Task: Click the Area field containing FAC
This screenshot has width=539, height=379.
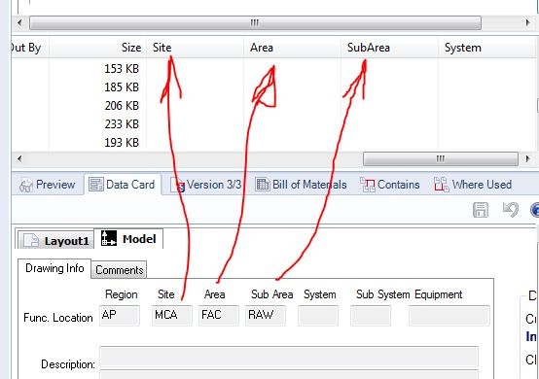Action: click(219, 315)
